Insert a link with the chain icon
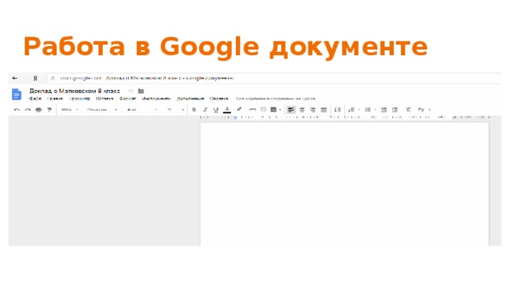The image size is (510, 287). click(253, 110)
